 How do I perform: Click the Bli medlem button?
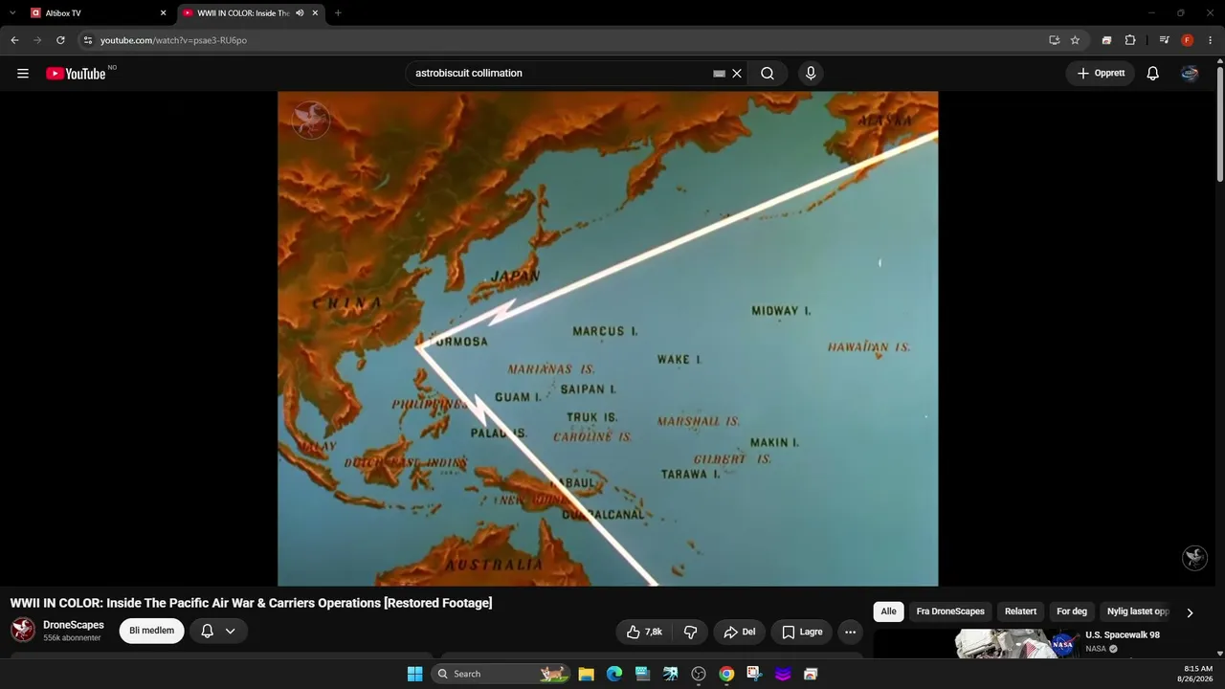click(x=151, y=631)
